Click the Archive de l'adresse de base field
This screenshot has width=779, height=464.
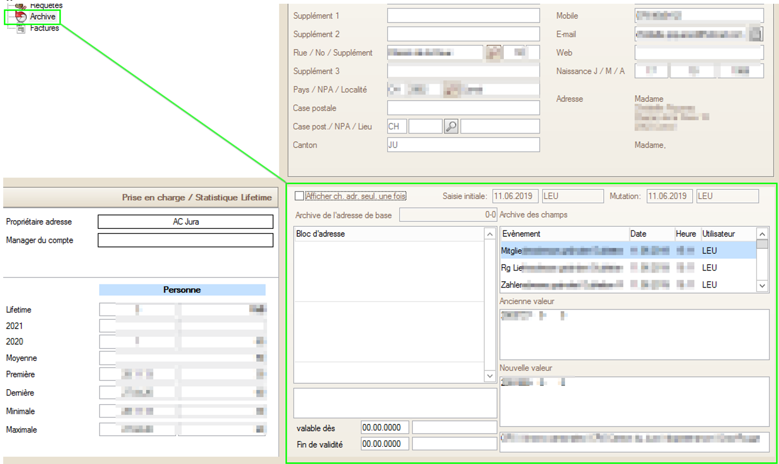click(x=449, y=215)
